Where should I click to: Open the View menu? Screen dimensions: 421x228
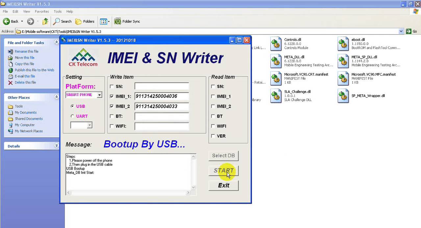click(x=27, y=12)
